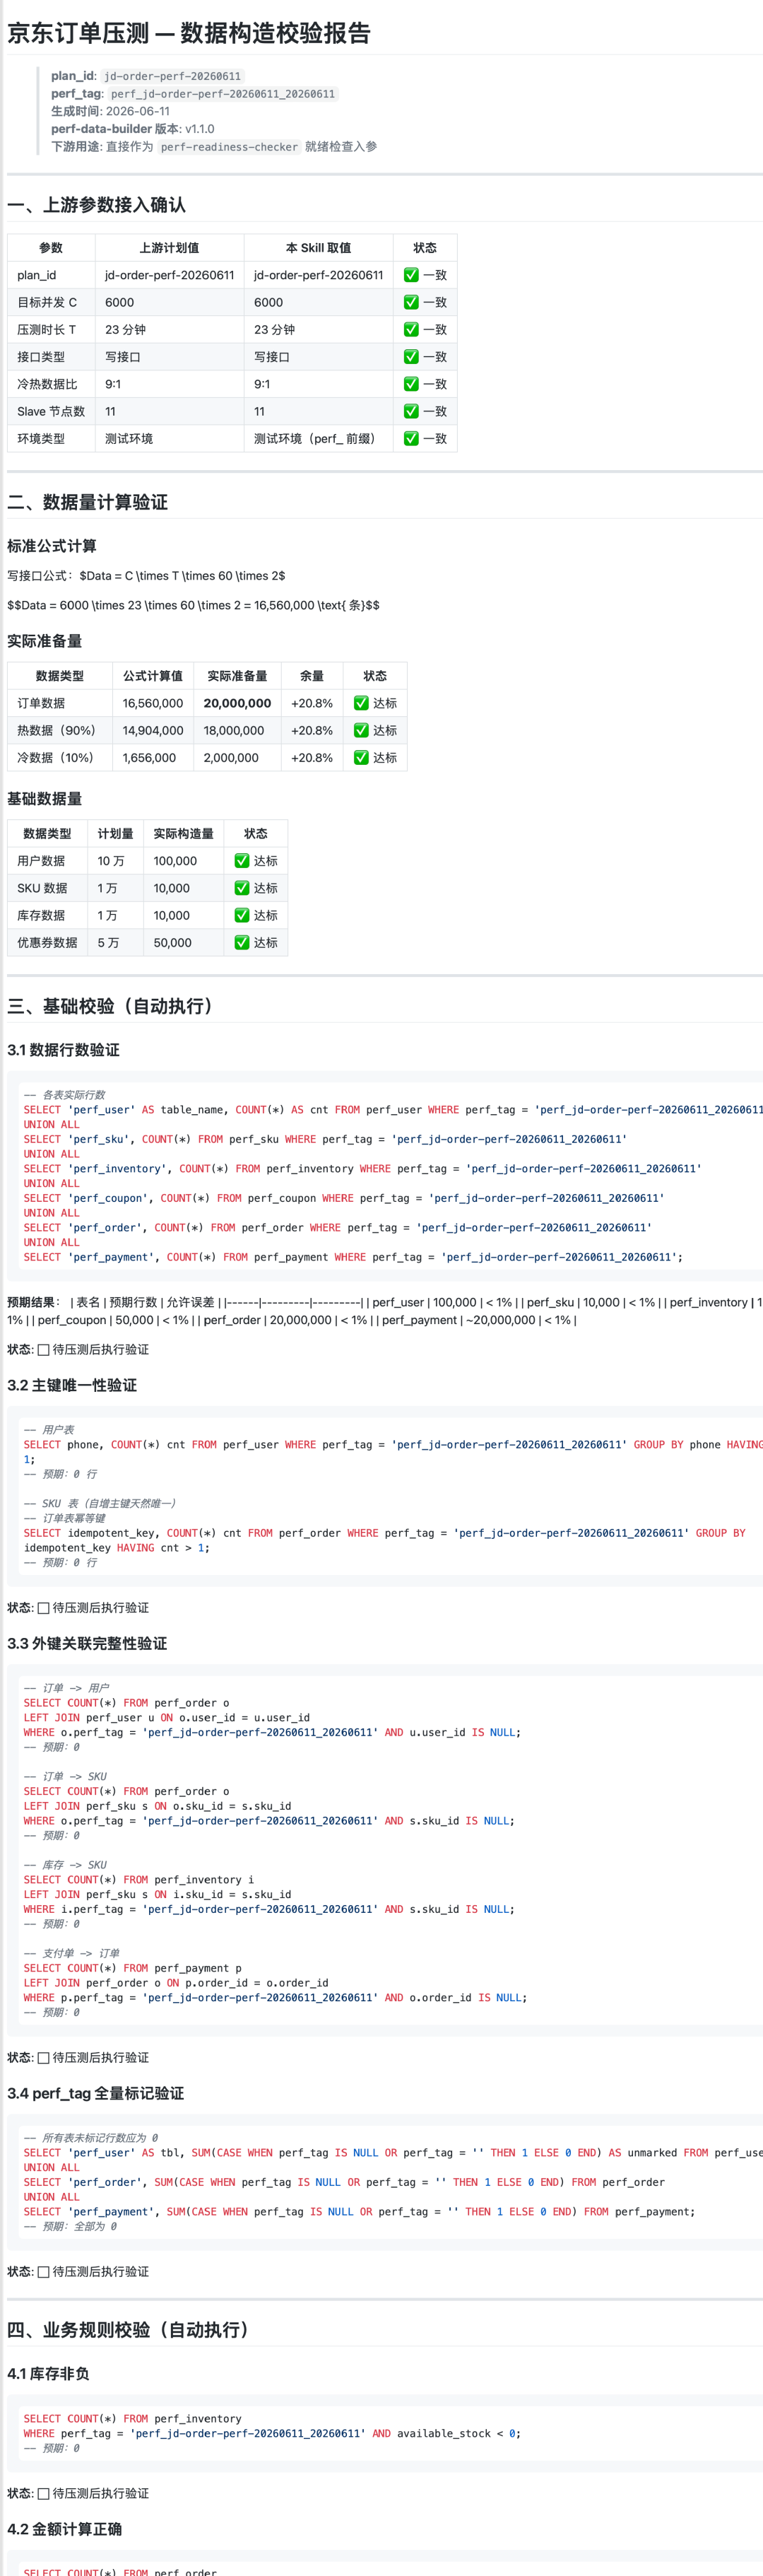Tick the 待压测后执行验证 checkbox under section 3.1
Screen dimensions: 763x2576
(43, 1349)
